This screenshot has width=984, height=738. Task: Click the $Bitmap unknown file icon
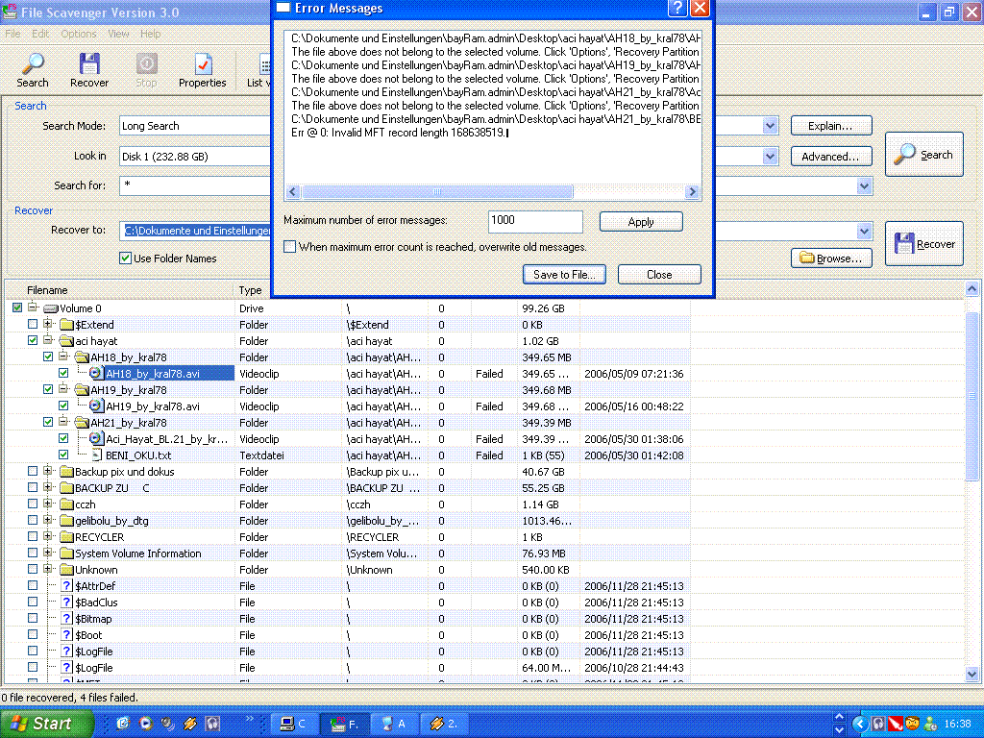click(x=66, y=618)
